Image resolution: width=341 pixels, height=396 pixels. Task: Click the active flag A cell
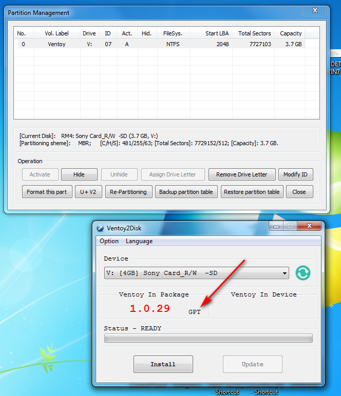(127, 44)
